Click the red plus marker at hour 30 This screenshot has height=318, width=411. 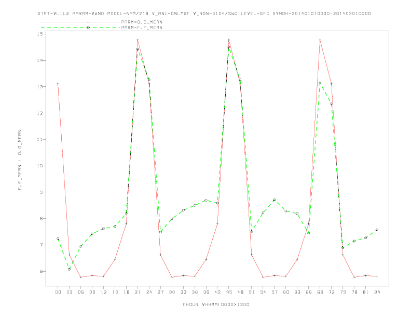click(172, 277)
